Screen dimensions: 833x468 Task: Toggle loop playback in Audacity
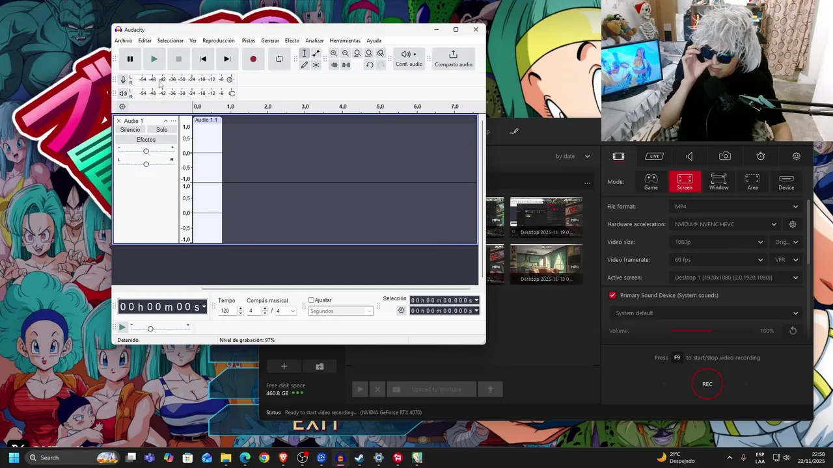pos(279,59)
